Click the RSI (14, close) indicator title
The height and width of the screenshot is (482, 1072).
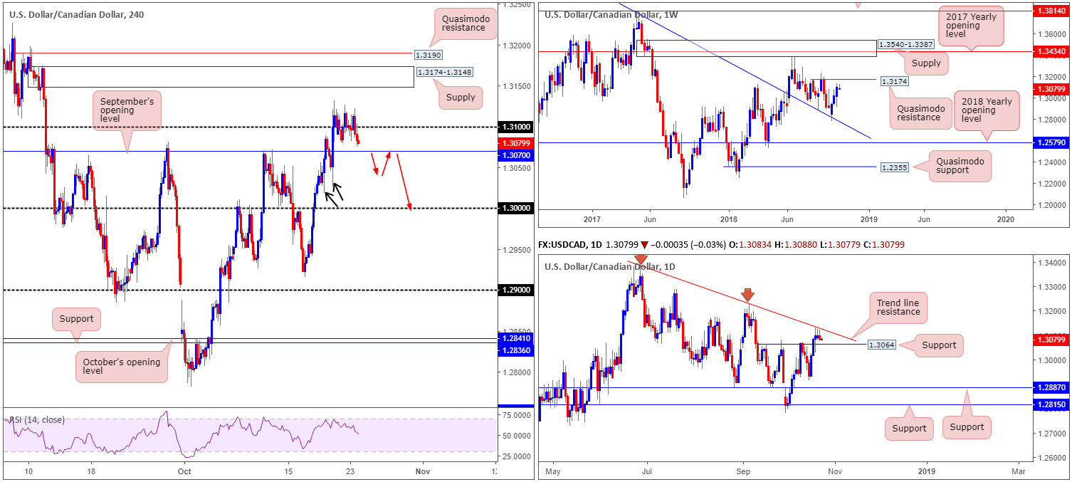click(x=36, y=419)
